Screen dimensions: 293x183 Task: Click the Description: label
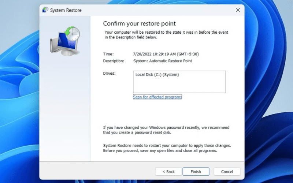[x=114, y=61]
